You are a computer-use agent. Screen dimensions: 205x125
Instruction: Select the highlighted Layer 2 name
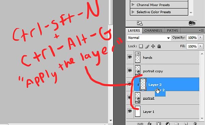[155, 85]
